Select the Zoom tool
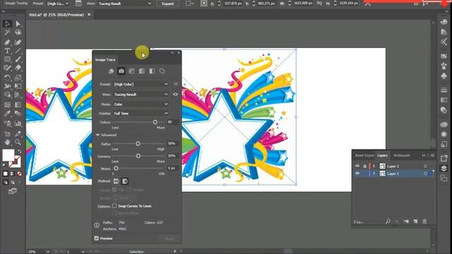This screenshot has width=452, height=254. pos(18,142)
